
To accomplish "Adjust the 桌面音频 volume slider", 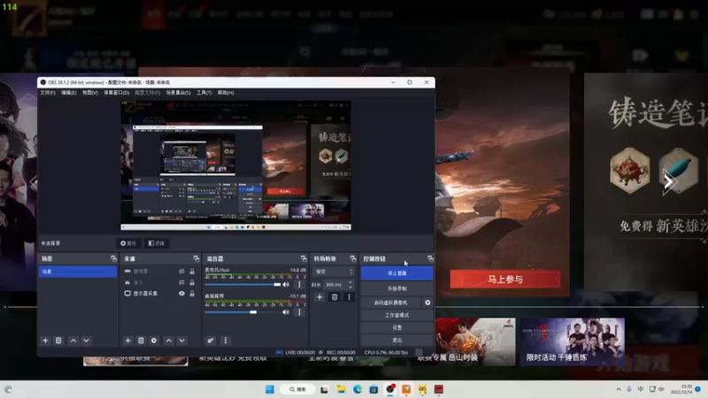I will tap(242, 312).
